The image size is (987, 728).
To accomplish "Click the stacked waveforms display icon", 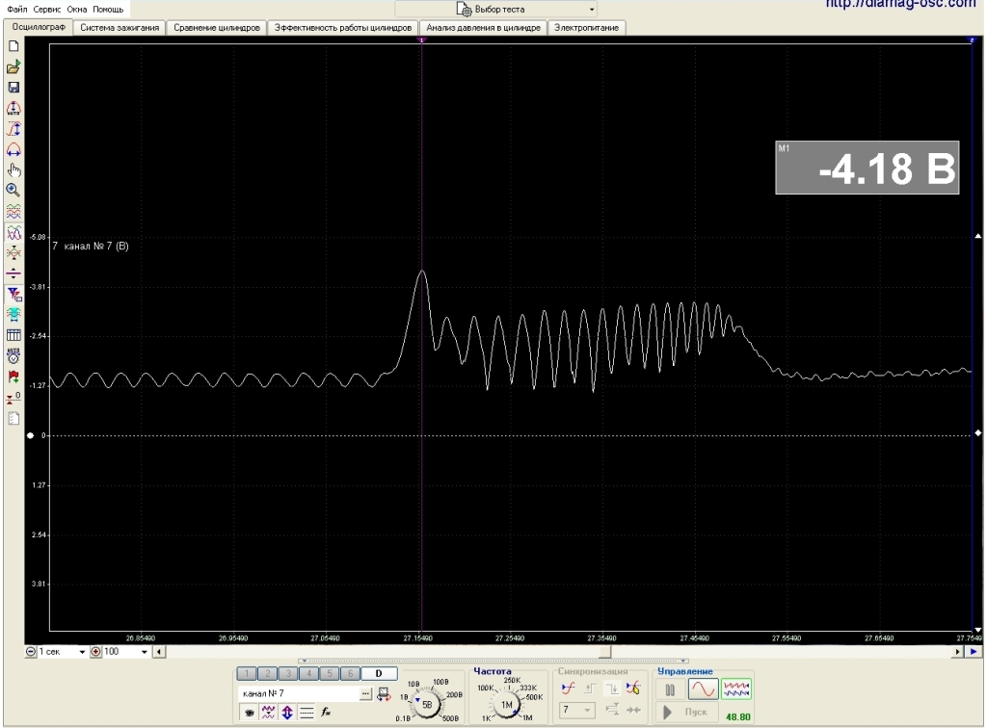I will click(13, 212).
